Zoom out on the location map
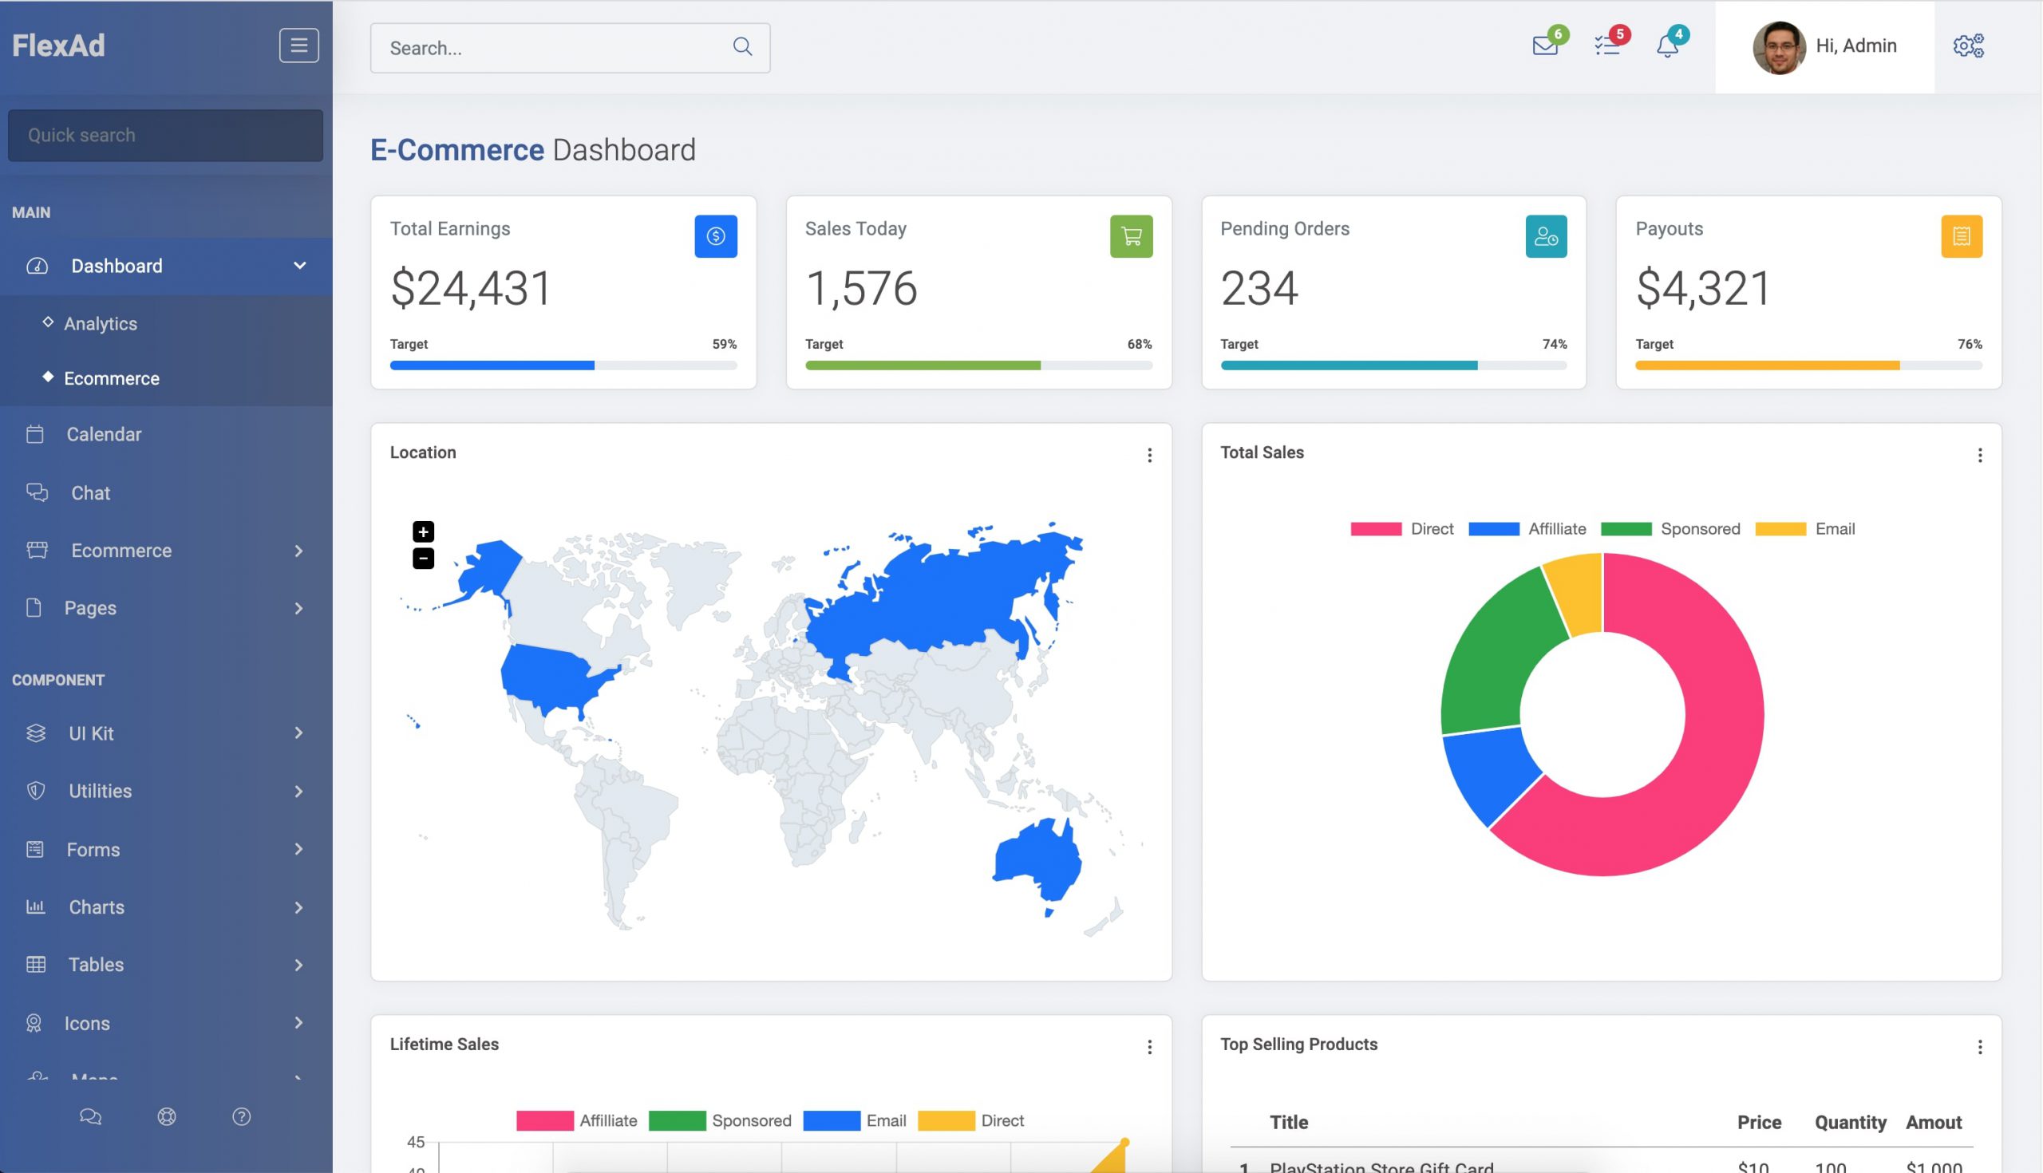The height and width of the screenshot is (1173, 2043). pos(423,559)
